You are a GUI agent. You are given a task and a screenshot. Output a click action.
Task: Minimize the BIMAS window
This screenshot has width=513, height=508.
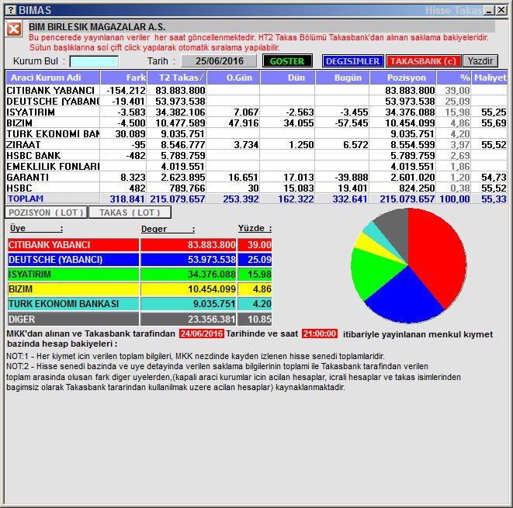pyautogui.click(x=490, y=10)
